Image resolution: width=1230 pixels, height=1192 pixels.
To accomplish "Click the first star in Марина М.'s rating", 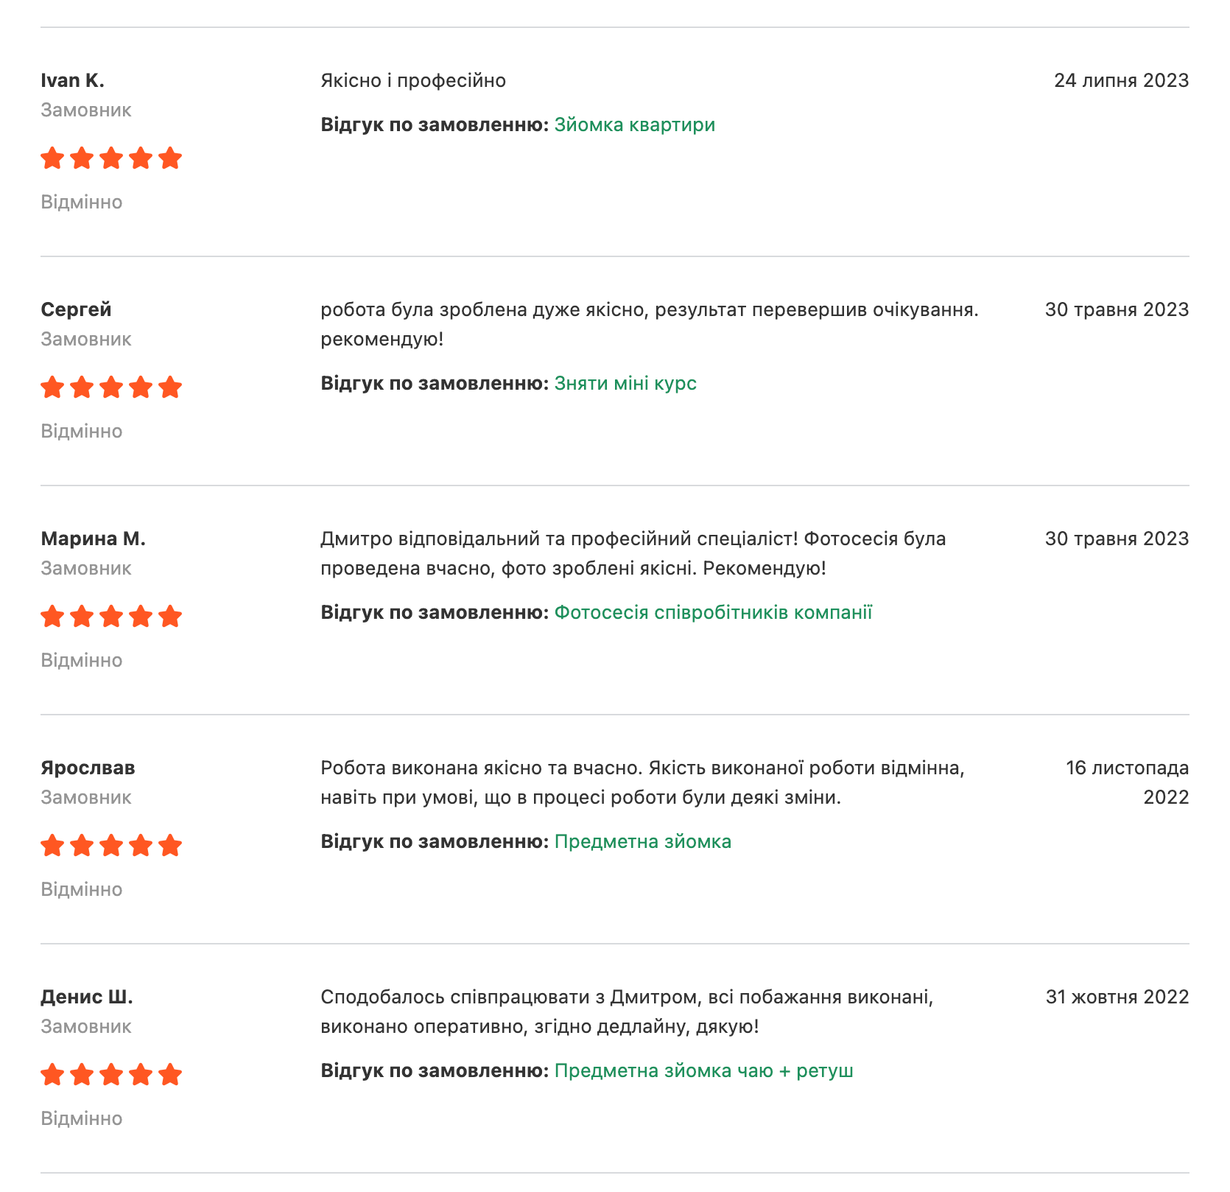I will point(52,617).
